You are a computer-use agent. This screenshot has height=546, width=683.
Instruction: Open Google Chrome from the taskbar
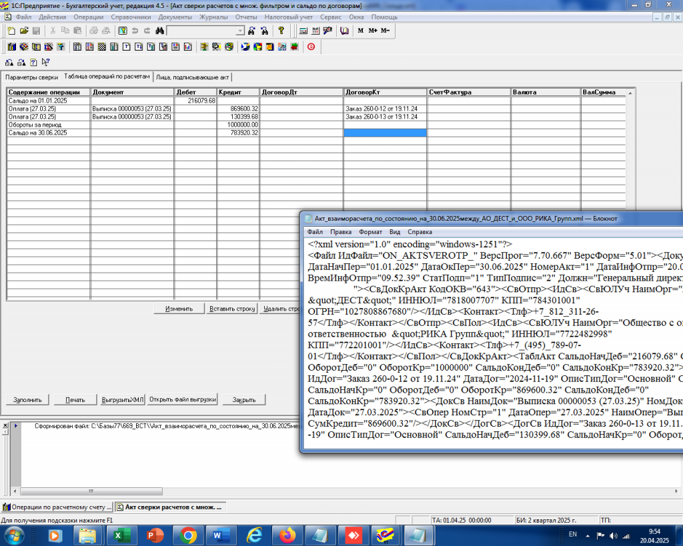point(187,535)
